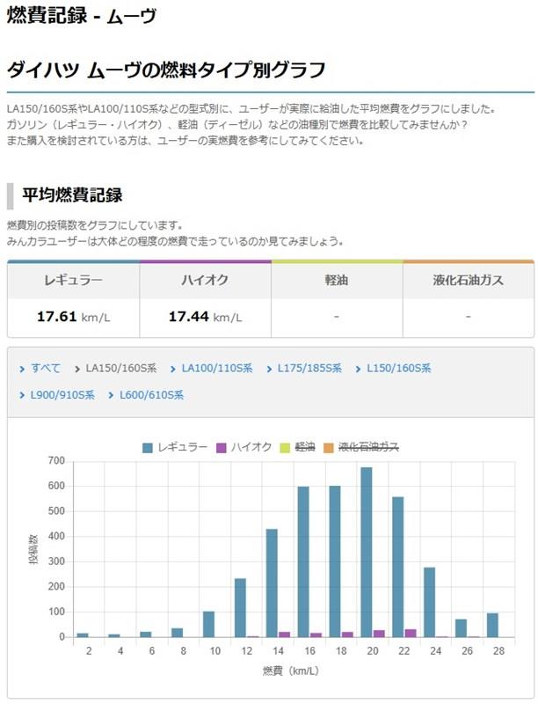The height and width of the screenshot is (704, 538).
Task: Click the purple bar at 20 km/L
Action: (x=379, y=634)
